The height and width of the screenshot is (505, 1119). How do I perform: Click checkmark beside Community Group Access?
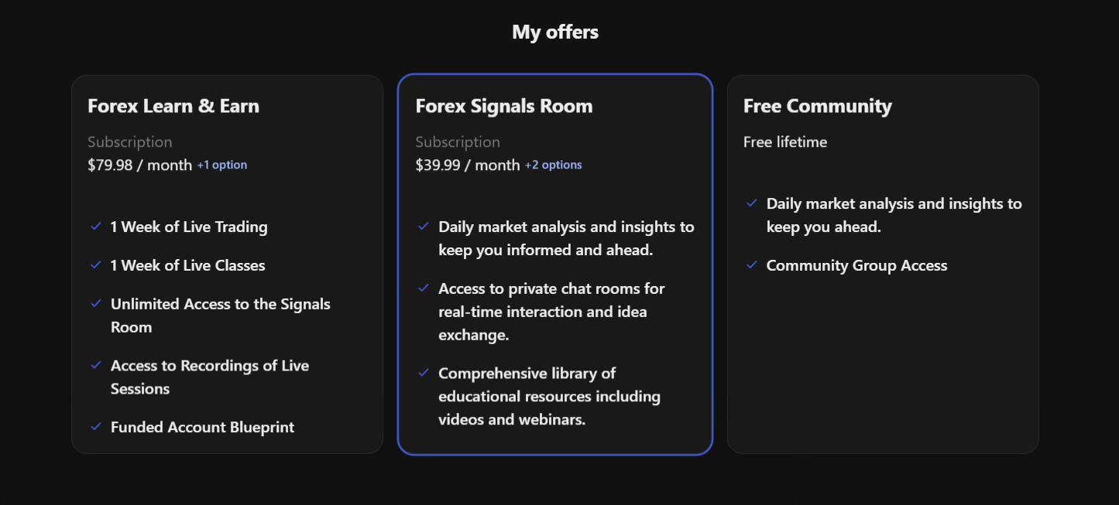coord(751,265)
